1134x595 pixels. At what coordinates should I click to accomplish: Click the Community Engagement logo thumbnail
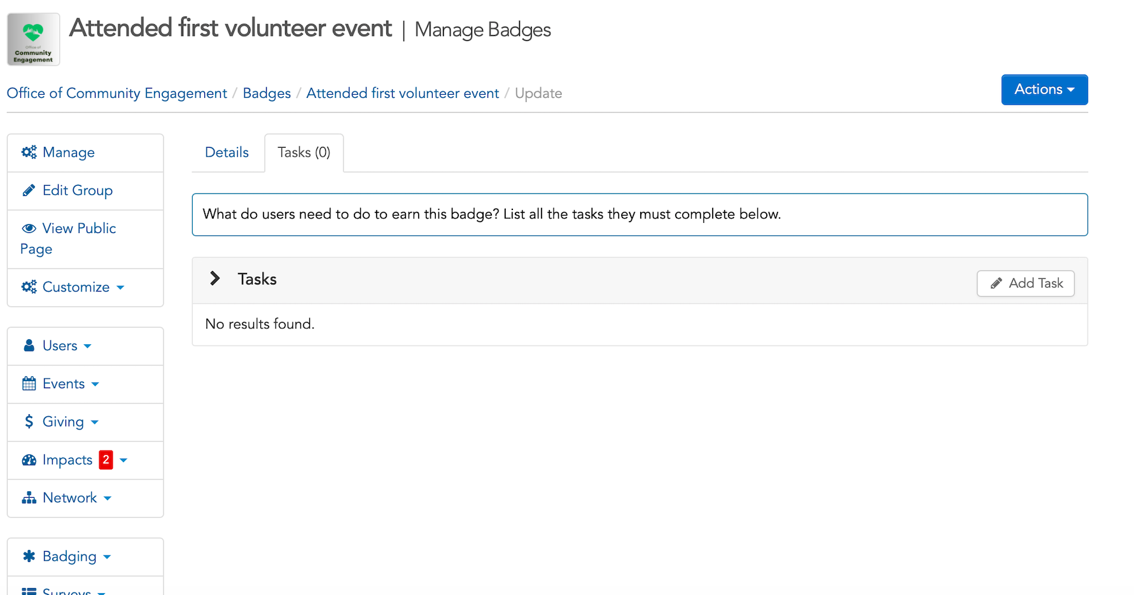coord(33,39)
